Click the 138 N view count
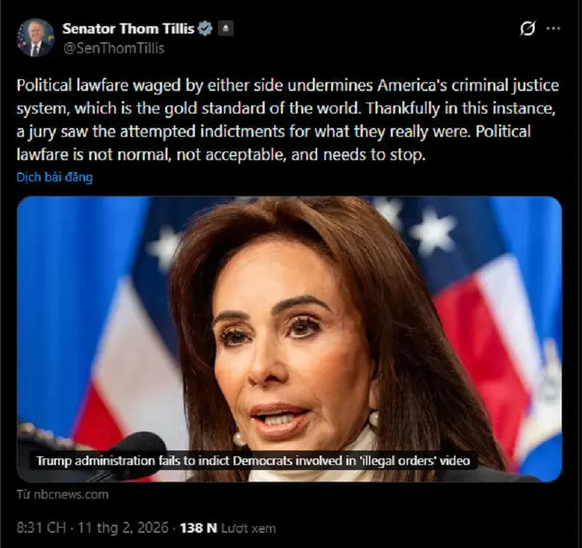This screenshot has width=582, height=548. (x=198, y=528)
